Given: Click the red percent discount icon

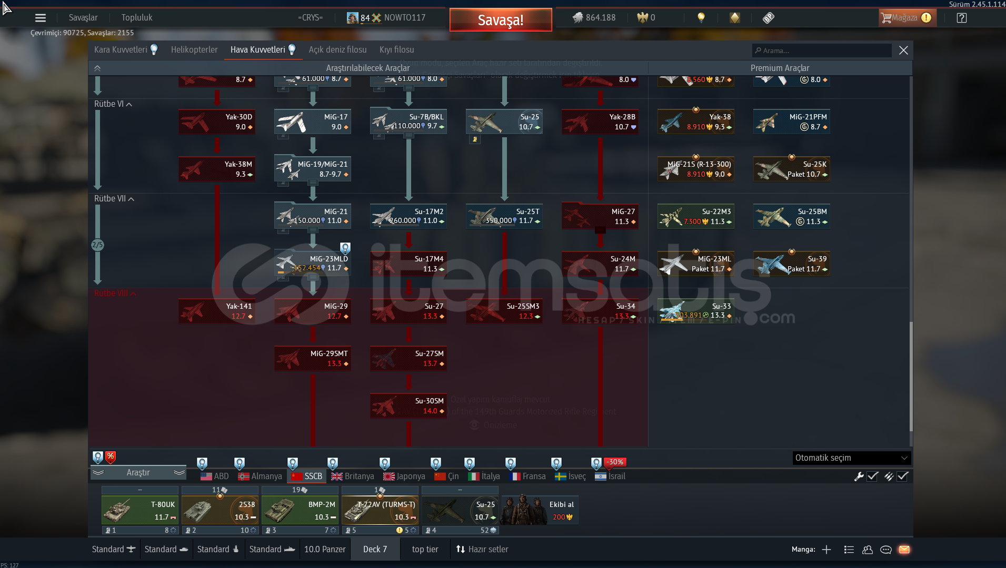Looking at the screenshot, I should coord(111,457).
